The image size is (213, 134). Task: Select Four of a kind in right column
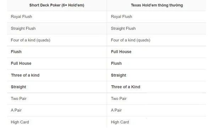pyautogui.click(x=131, y=40)
